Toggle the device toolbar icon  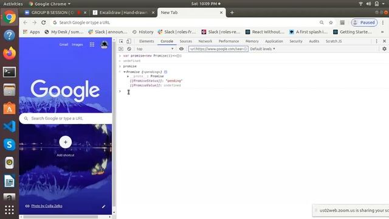(129, 41)
